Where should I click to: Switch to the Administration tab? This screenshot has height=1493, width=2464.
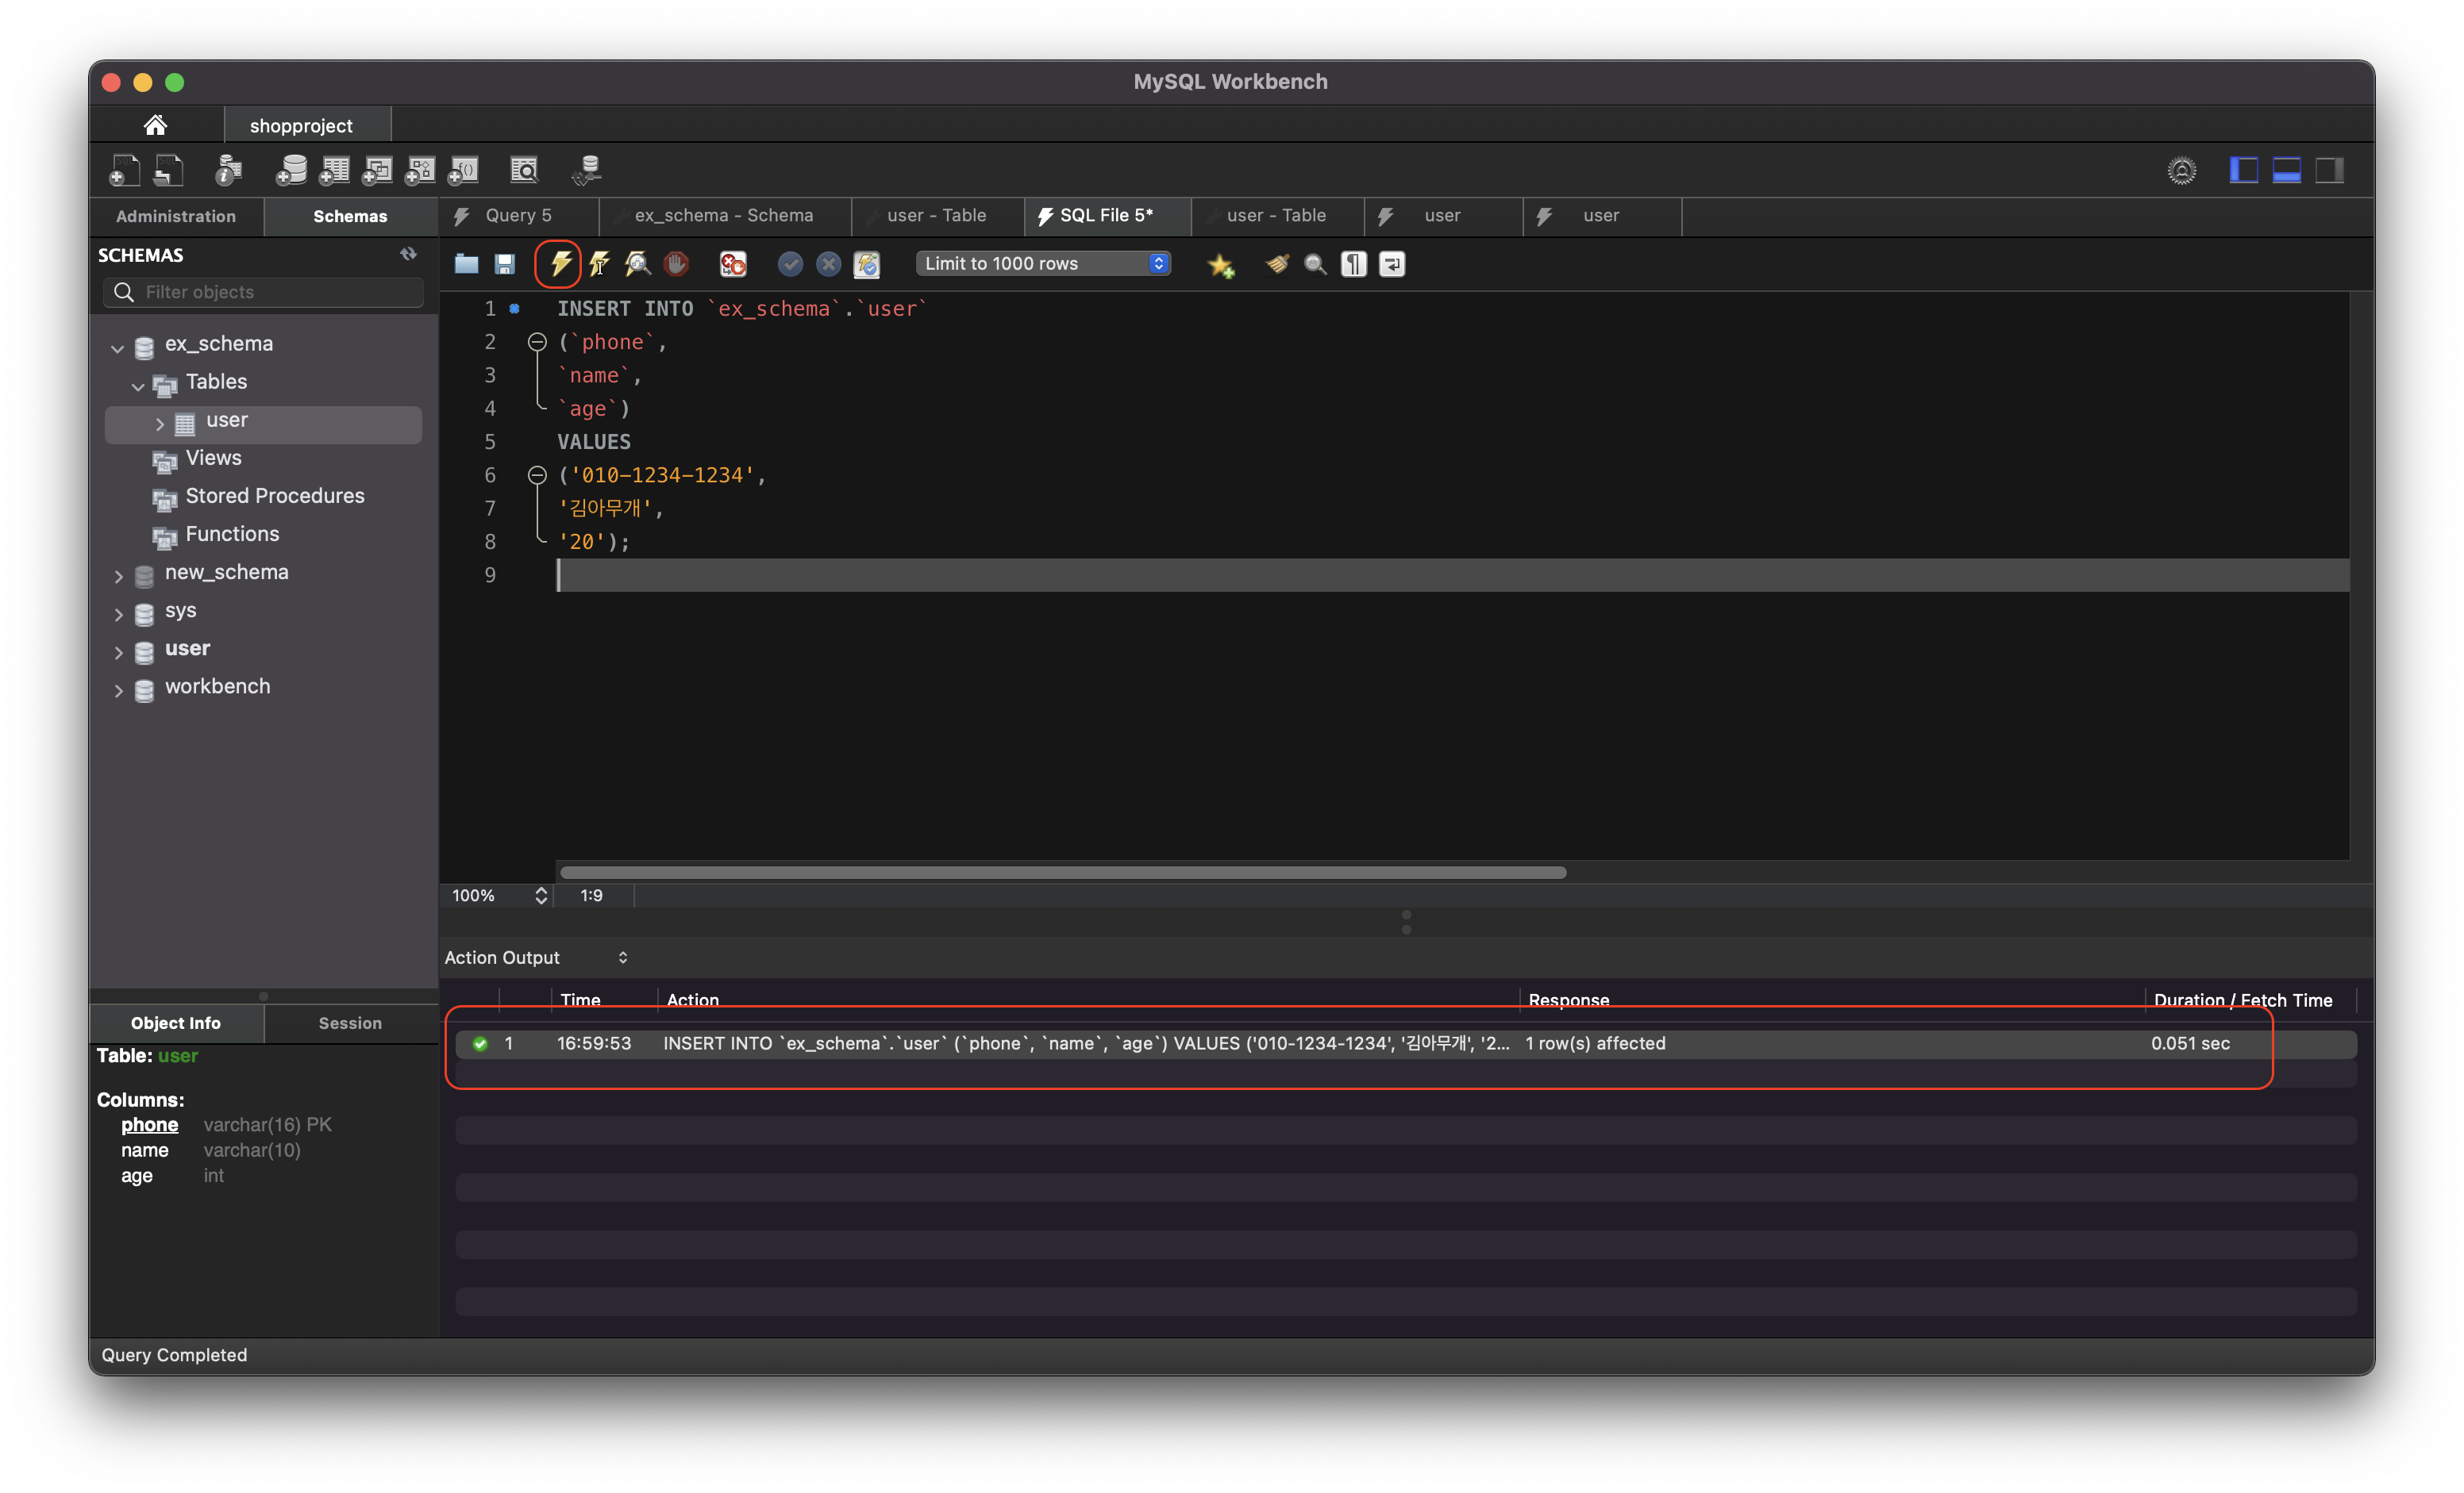click(x=176, y=217)
